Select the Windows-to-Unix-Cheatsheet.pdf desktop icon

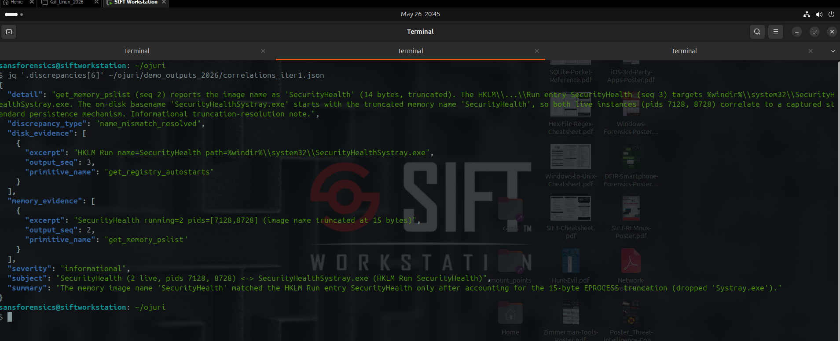point(571,166)
